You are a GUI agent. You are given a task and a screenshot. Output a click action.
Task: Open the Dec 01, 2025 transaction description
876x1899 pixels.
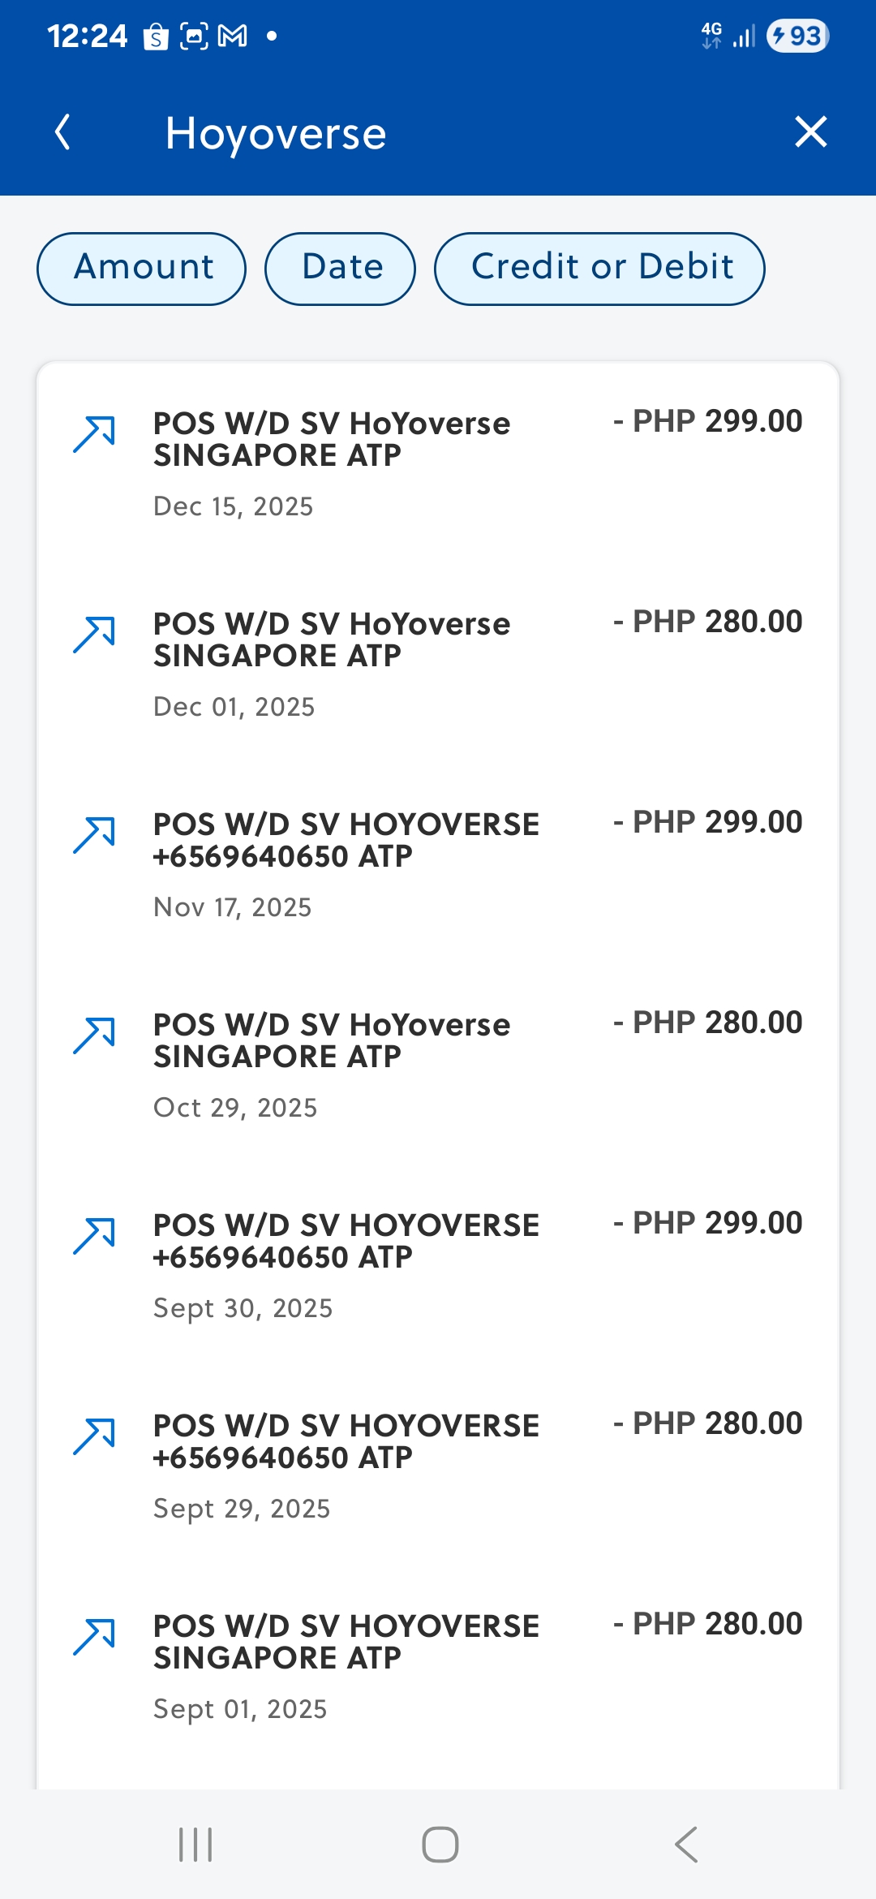click(333, 639)
